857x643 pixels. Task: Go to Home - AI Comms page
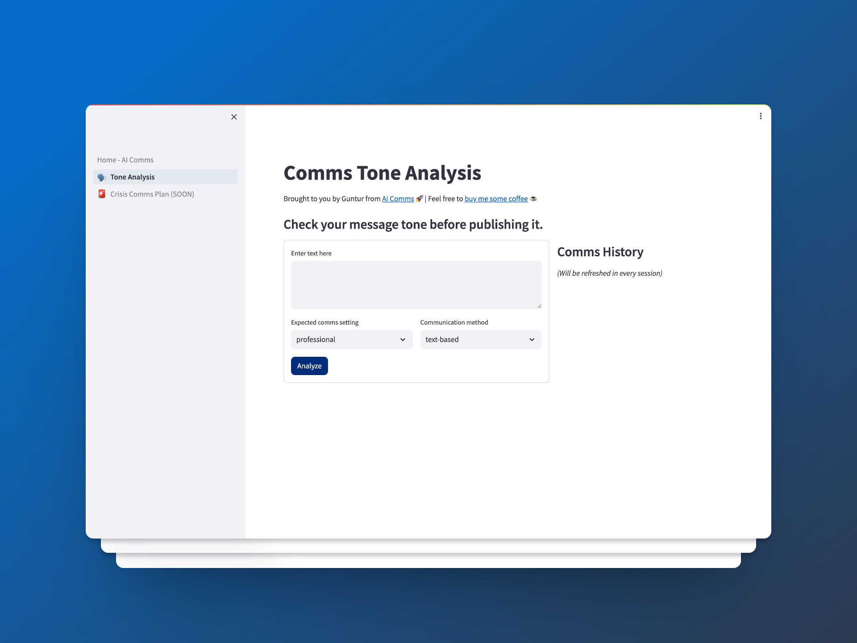(x=125, y=160)
